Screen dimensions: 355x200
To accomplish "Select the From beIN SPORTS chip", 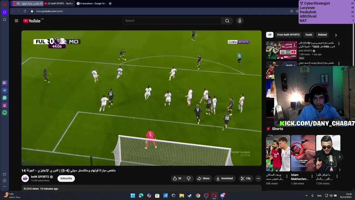I will (x=288, y=35).
